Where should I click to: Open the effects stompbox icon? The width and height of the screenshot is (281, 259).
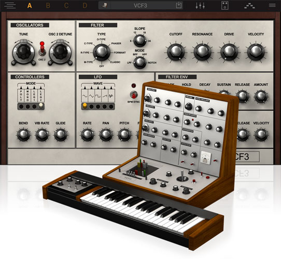point(224,5)
